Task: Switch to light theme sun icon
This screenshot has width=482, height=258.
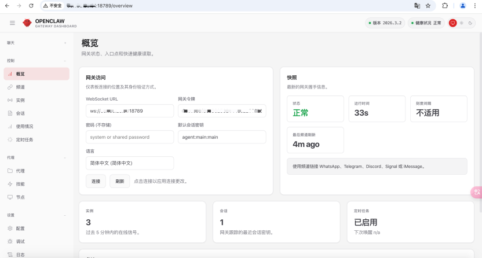Action: tap(461, 23)
